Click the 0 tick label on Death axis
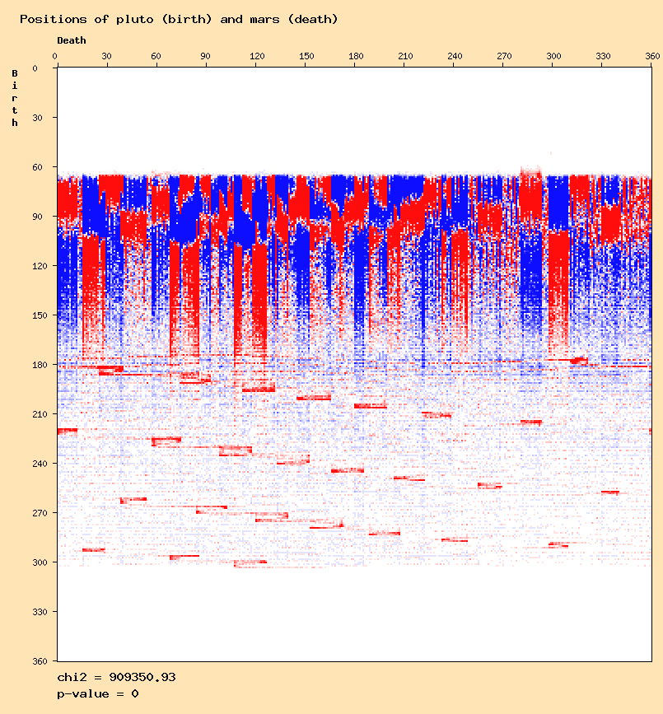Screen dimensions: 663x714 coord(55,56)
